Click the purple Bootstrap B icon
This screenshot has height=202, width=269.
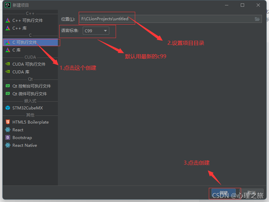8,137
